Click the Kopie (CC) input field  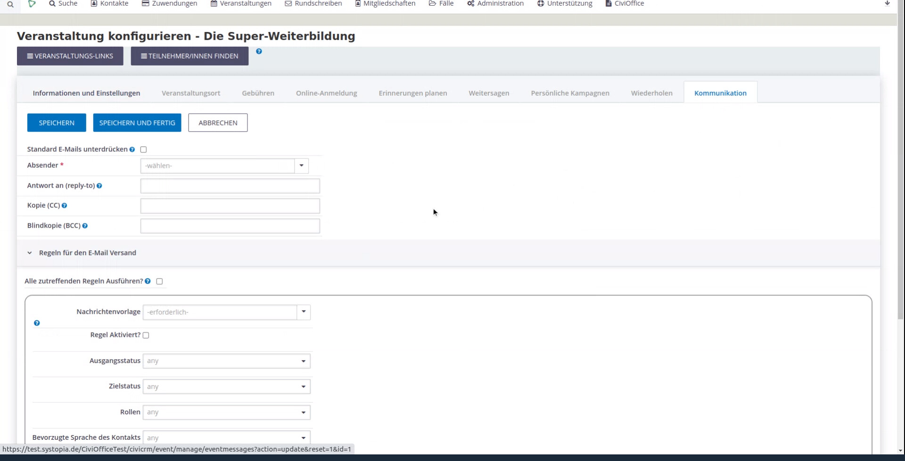click(230, 206)
